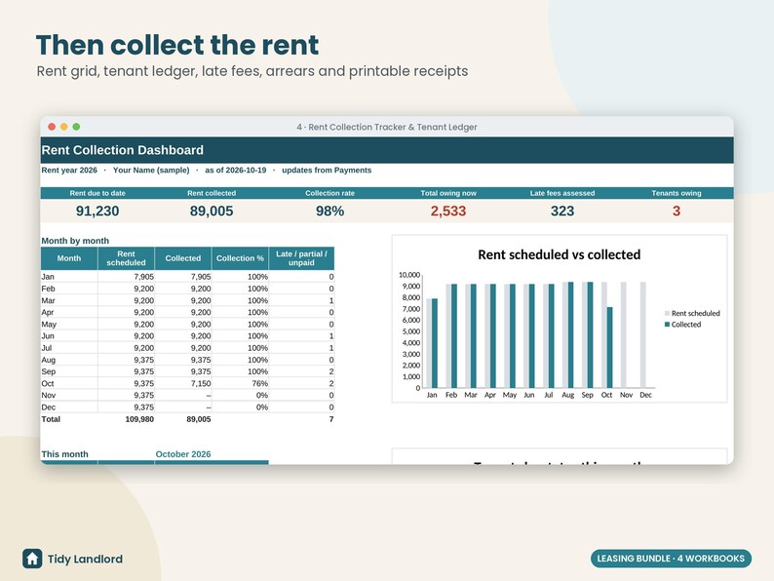Viewport: 774px width, 581px height.
Task: Select the Rent Collection Dashboard heading
Action: (x=123, y=150)
